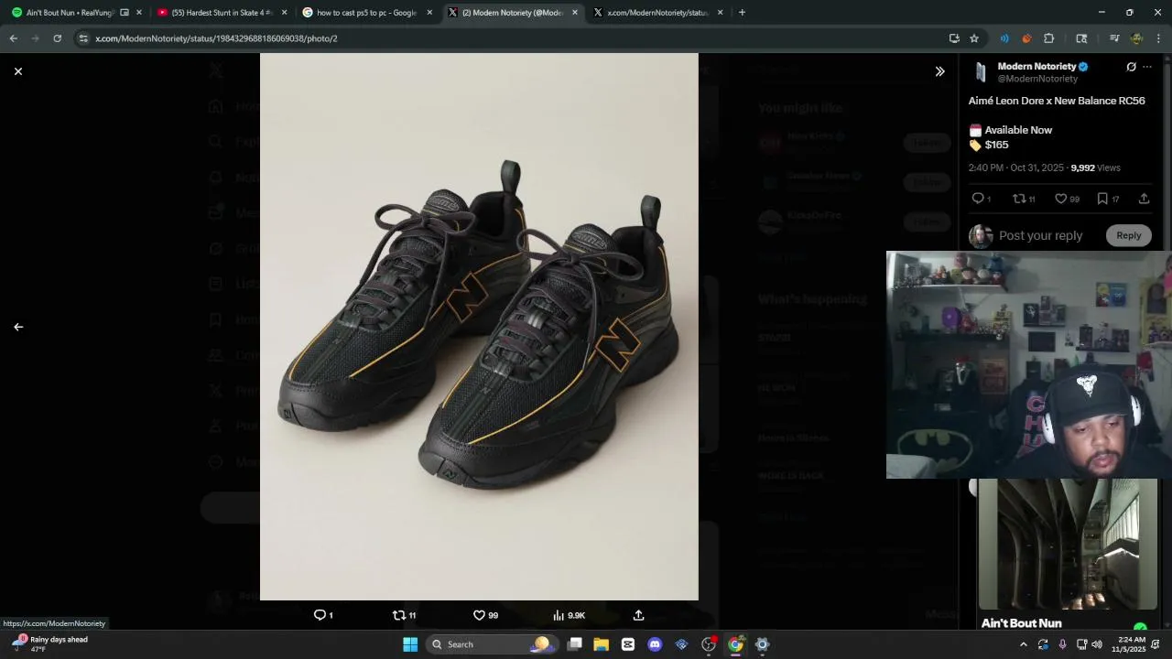Screen dimensions: 1172x659
Task: Click the sidebar retweet icon showing 11
Action: click(x=1019, y=199)
